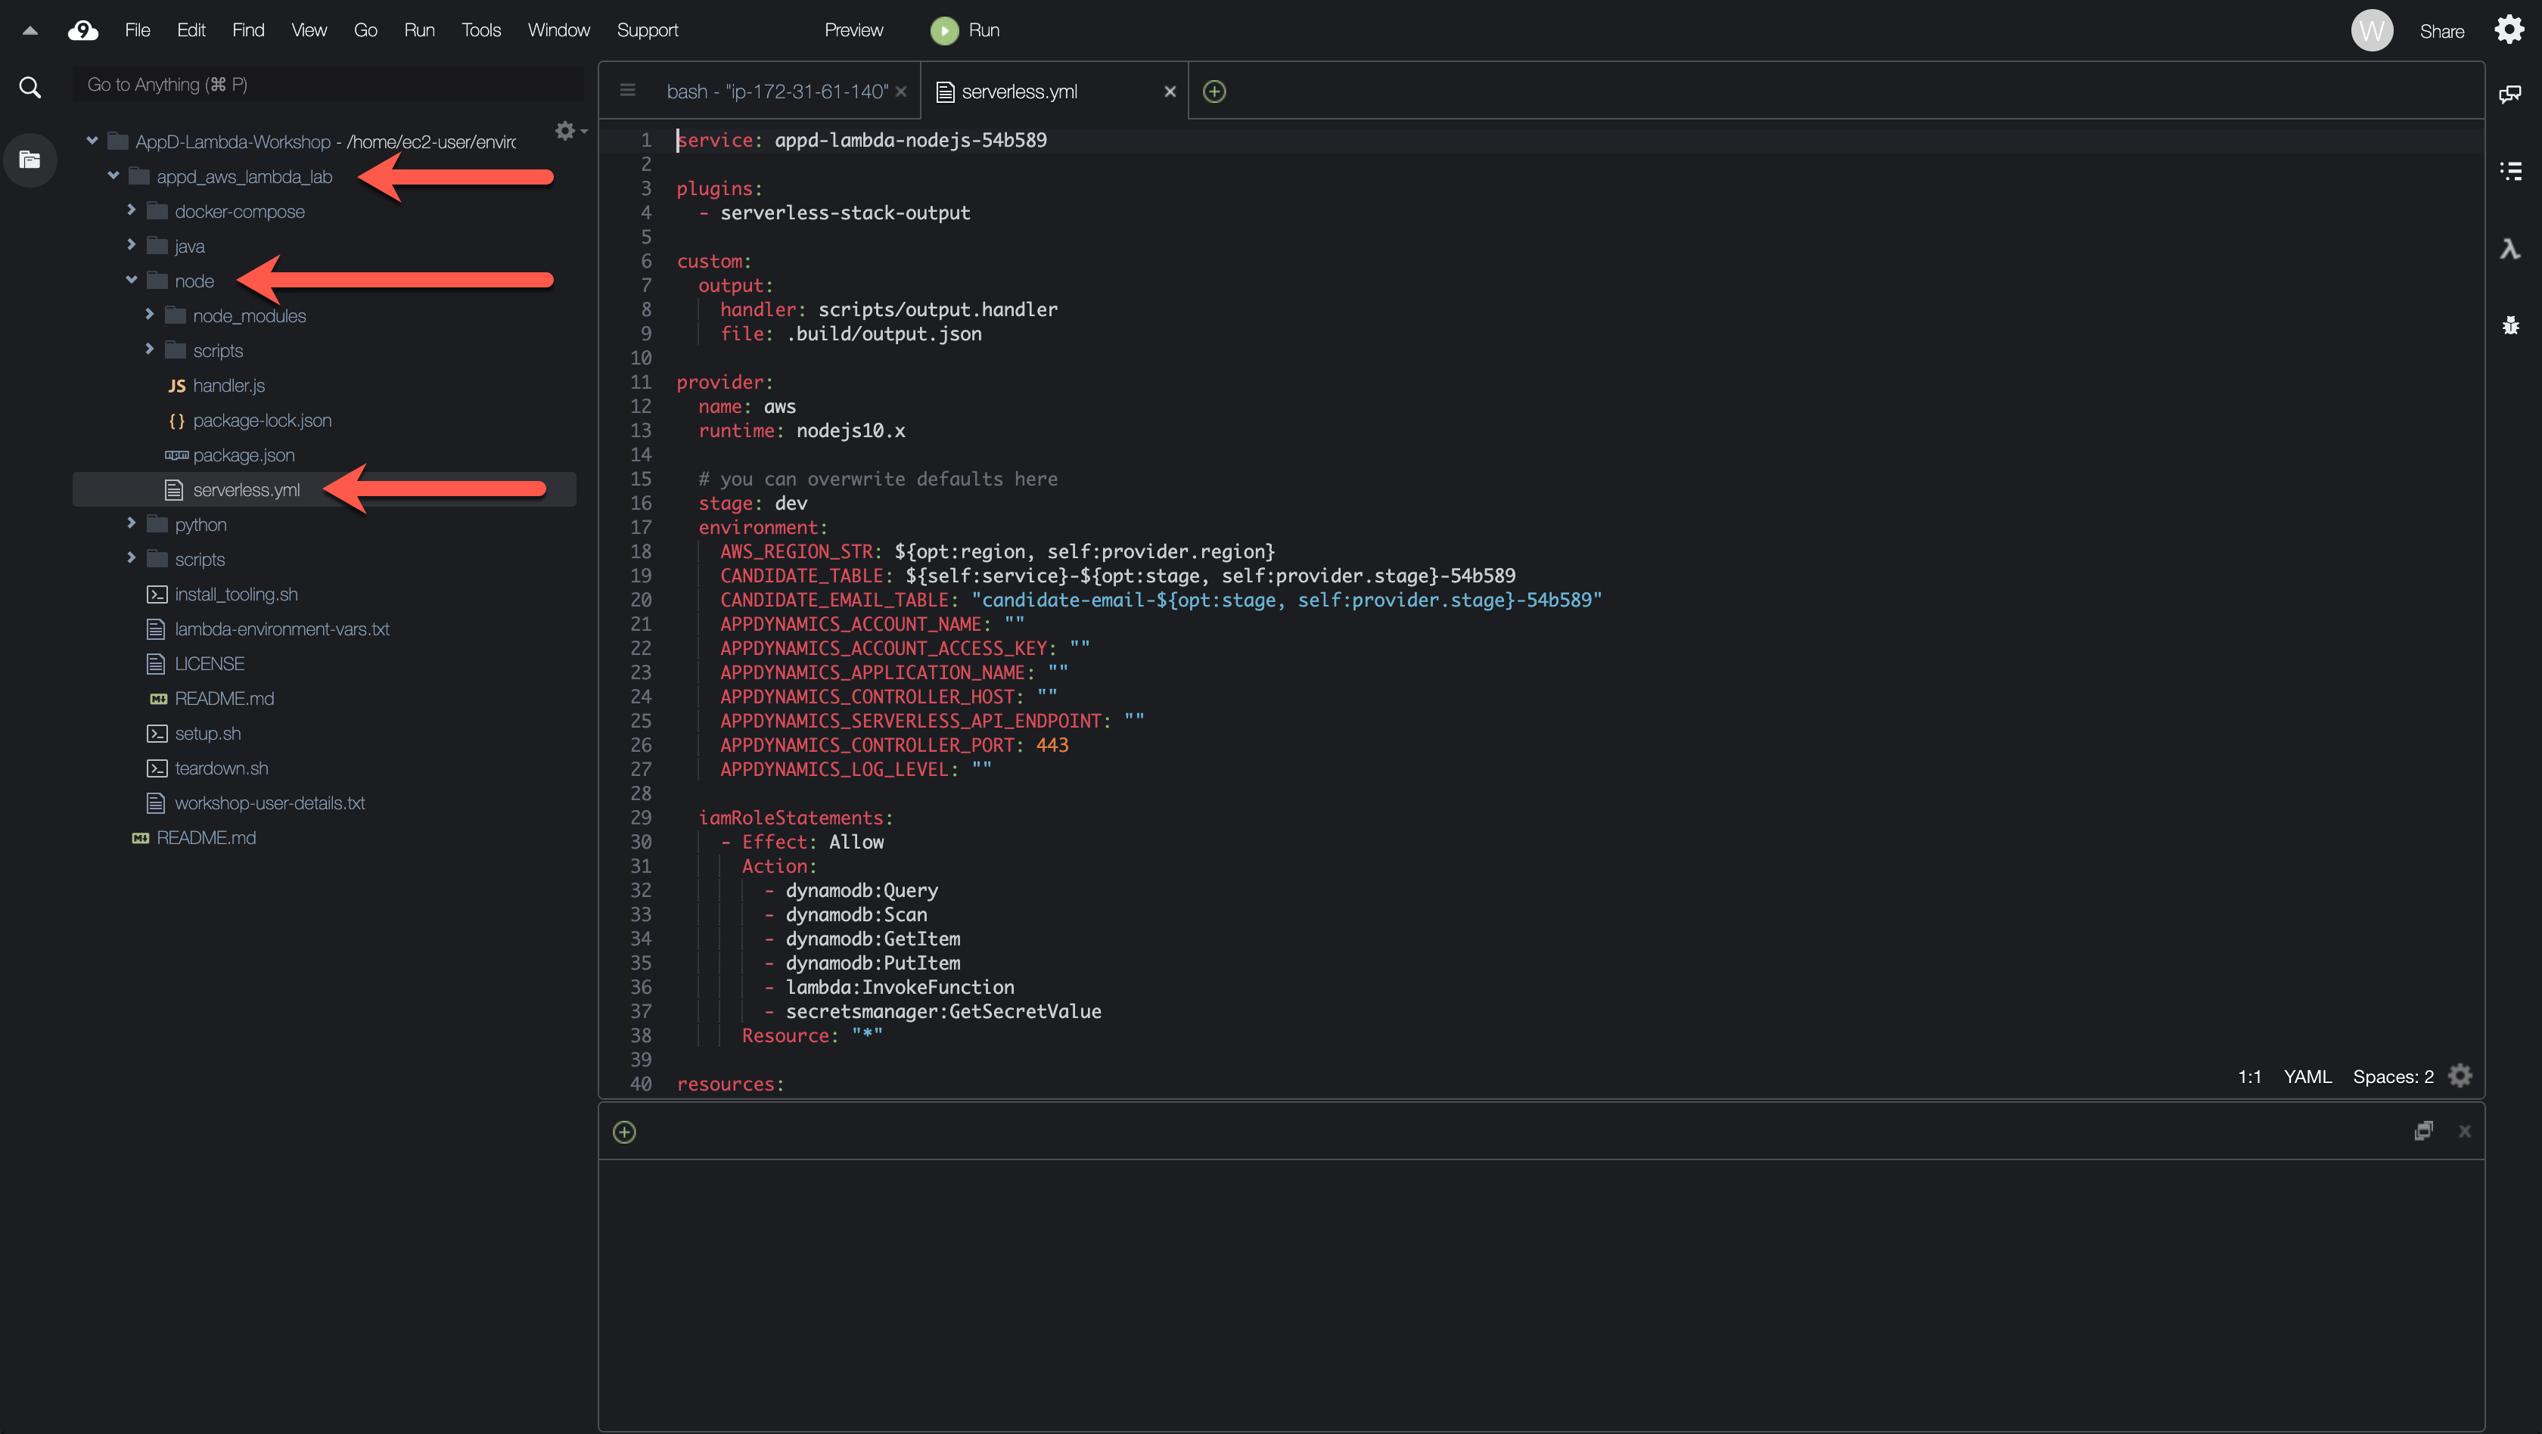Click the green plus new tab icon in editor pane

point(1214,92)
